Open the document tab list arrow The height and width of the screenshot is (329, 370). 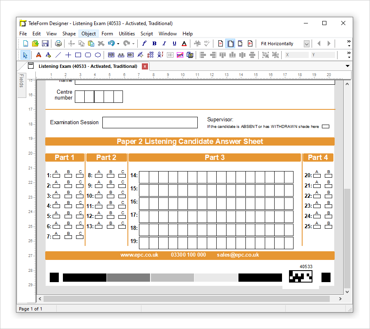347,66
